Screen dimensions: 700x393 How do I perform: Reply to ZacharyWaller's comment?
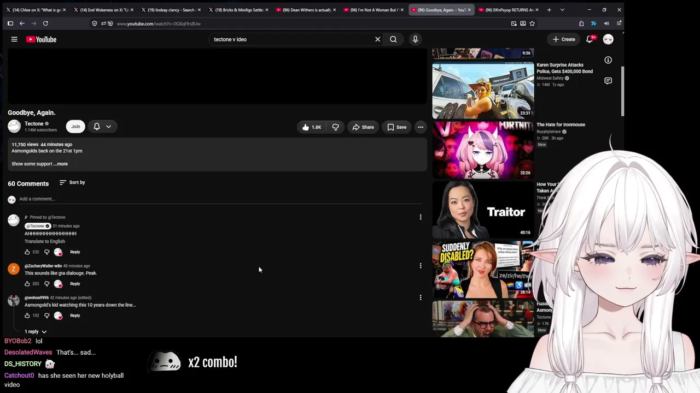pyautogui.click(x=75, y=284)
